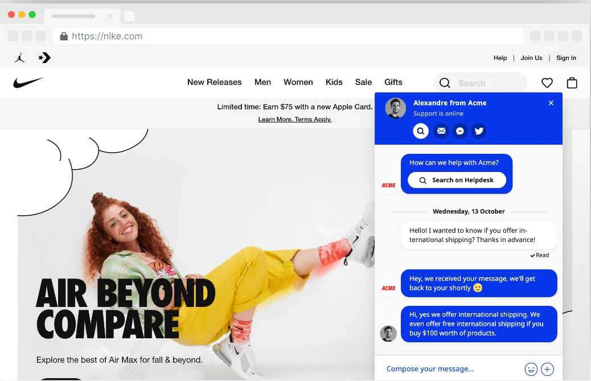Click the Nike swoosh logo
The image size is (591, 381).
click(x=28, y=83)
